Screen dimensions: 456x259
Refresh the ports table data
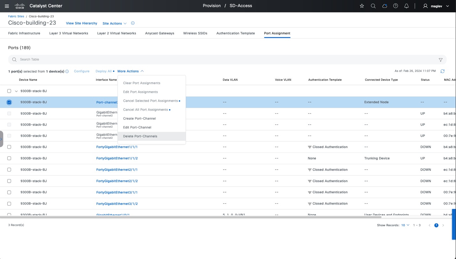[442, 71]
